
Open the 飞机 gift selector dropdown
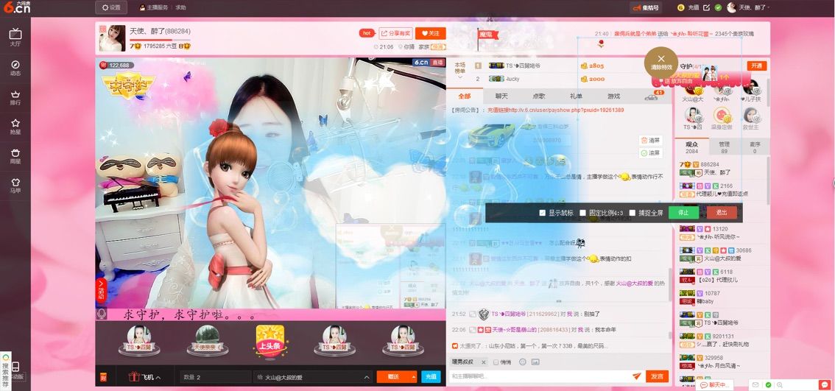(x=144, y=377)
